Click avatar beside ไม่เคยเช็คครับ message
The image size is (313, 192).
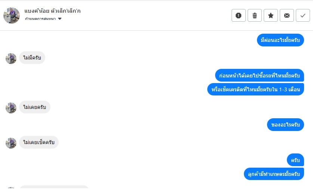point(11,143)
